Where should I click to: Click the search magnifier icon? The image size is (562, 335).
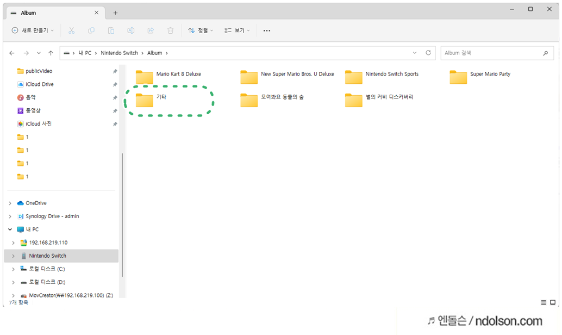(545, 53)
